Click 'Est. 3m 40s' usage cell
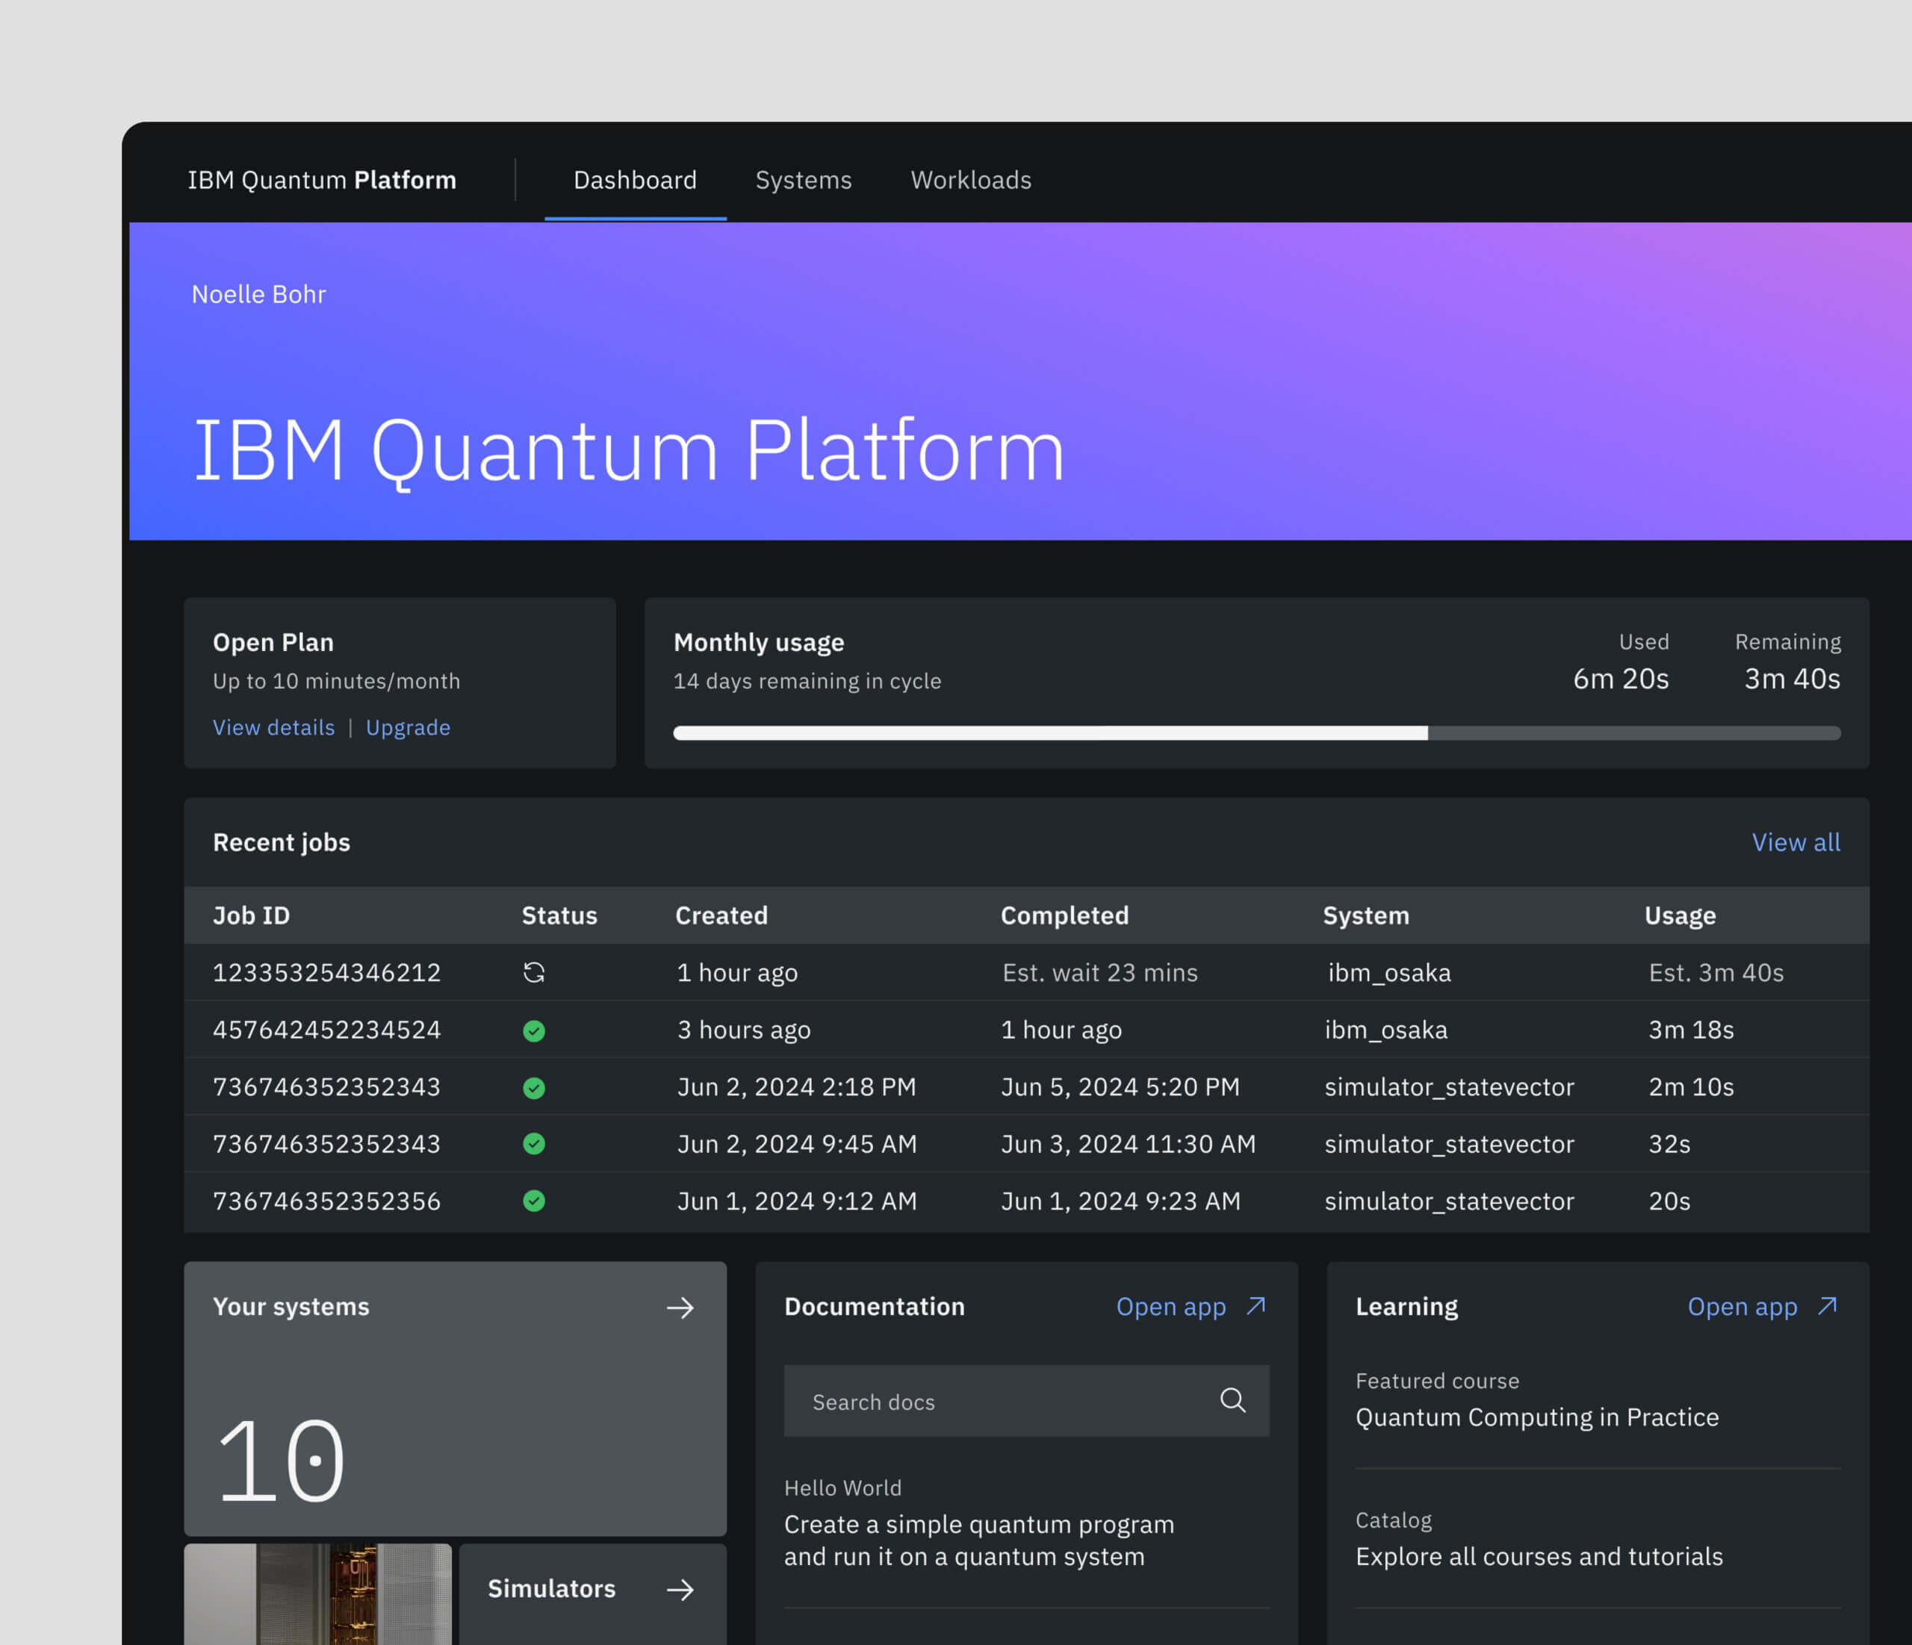This screenshot has width=1912, height=1645. [1716, 972]
